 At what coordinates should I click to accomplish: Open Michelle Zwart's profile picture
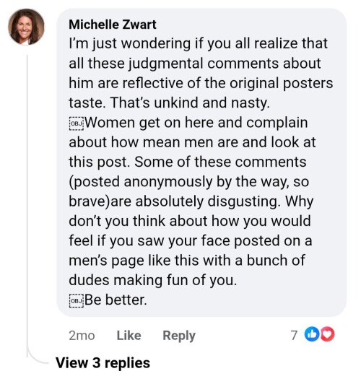[26, 27]
